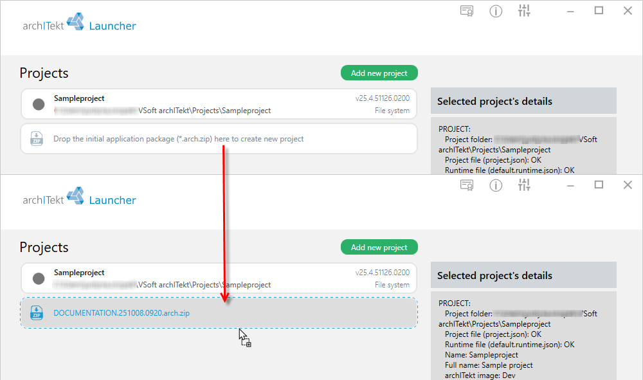Image resolution: width=643 pixels, height=380 pixels.
Task: Click the drop zone text in upper window
Action: pos(178,139)
